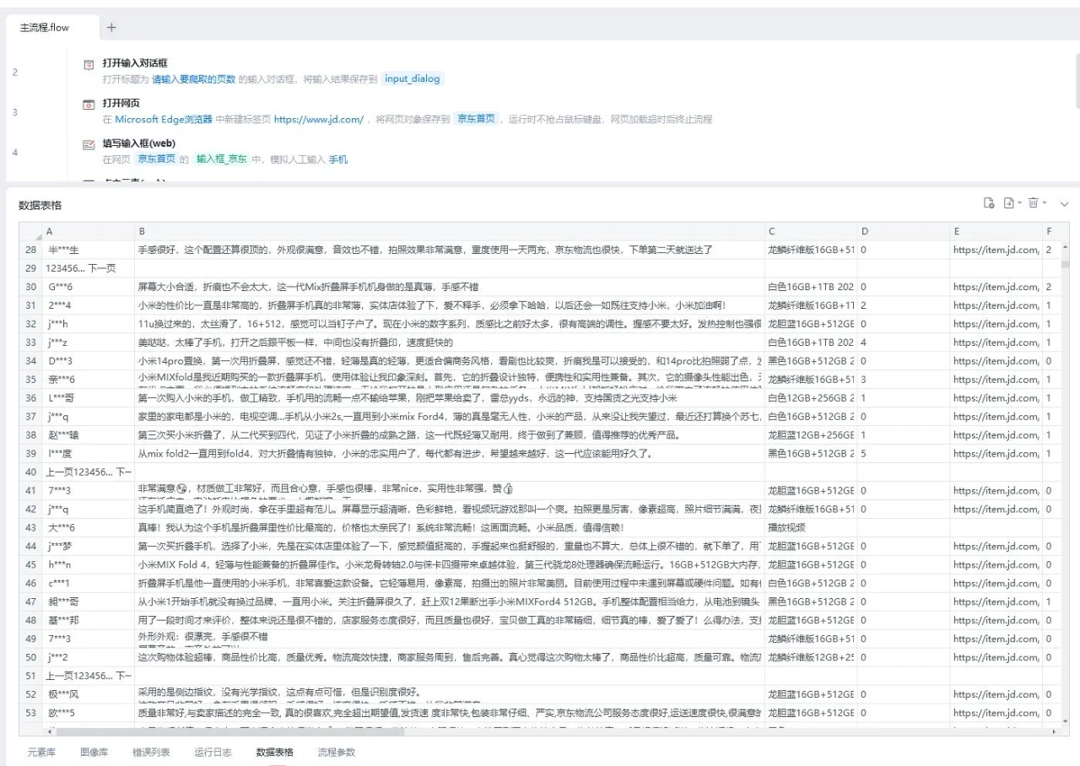Click the export data table icon
The image size is (1080, 766).
tap(1008, 203)
